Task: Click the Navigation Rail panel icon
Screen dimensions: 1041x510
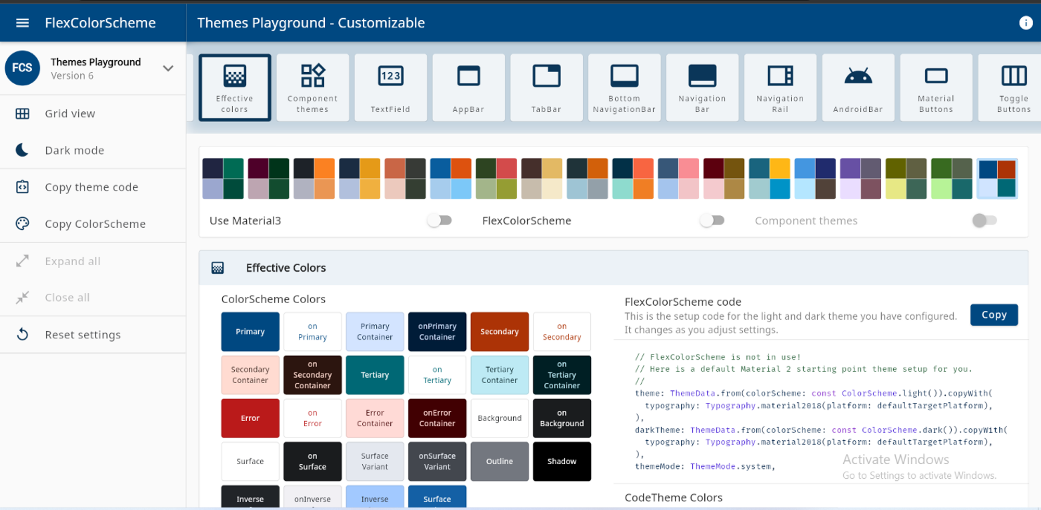Action: pyautogui.click(x=780, y=76)
